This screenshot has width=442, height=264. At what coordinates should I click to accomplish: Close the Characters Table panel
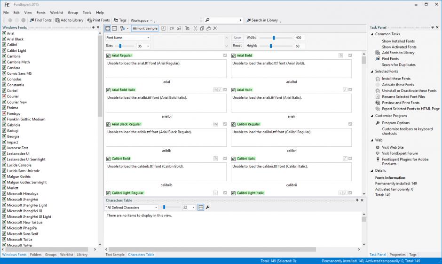click(x=362, y=200)
